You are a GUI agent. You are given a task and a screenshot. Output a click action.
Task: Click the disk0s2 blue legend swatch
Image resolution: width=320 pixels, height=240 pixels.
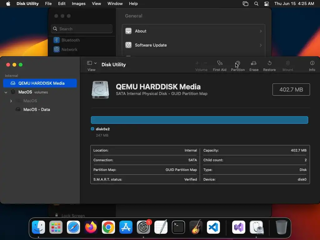(x=92, y=129)
